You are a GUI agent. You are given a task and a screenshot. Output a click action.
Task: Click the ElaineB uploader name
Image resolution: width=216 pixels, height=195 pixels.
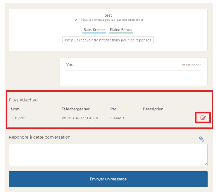(x=117, y=118)
